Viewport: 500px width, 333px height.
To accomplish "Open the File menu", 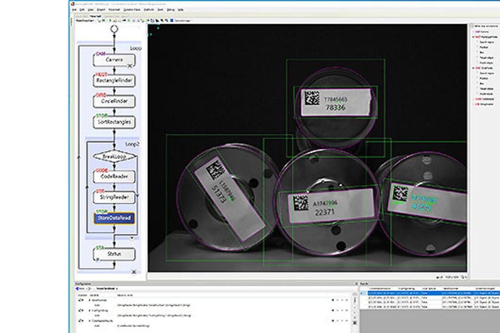I will tap(74, 10).
